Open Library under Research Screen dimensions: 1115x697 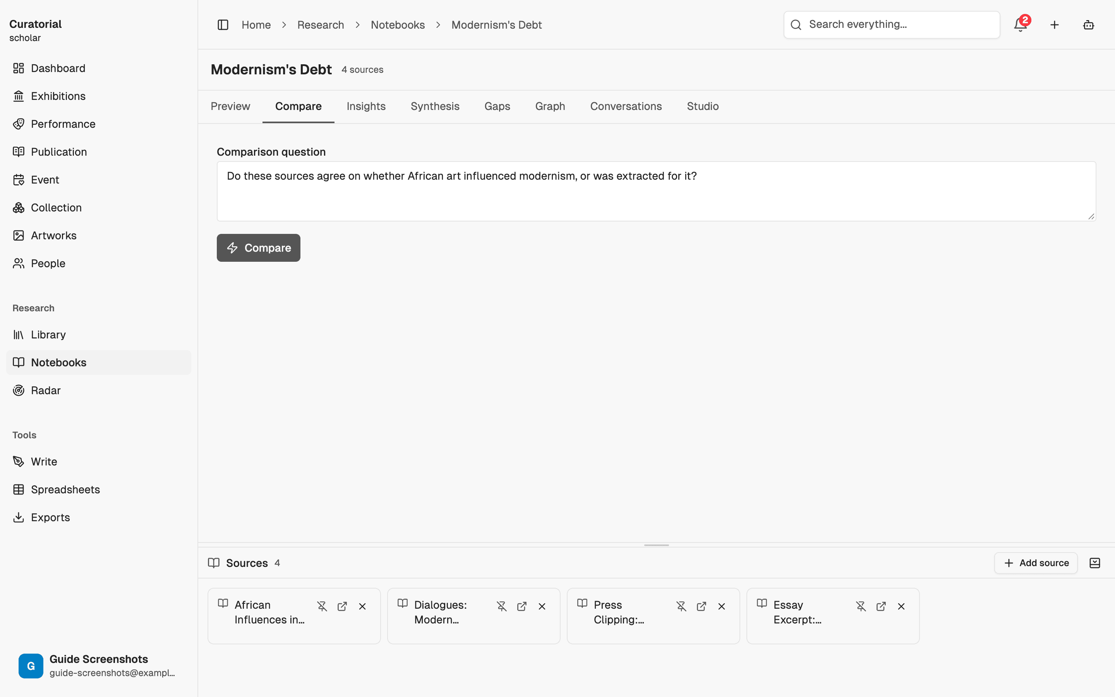(x=99, y=335)
